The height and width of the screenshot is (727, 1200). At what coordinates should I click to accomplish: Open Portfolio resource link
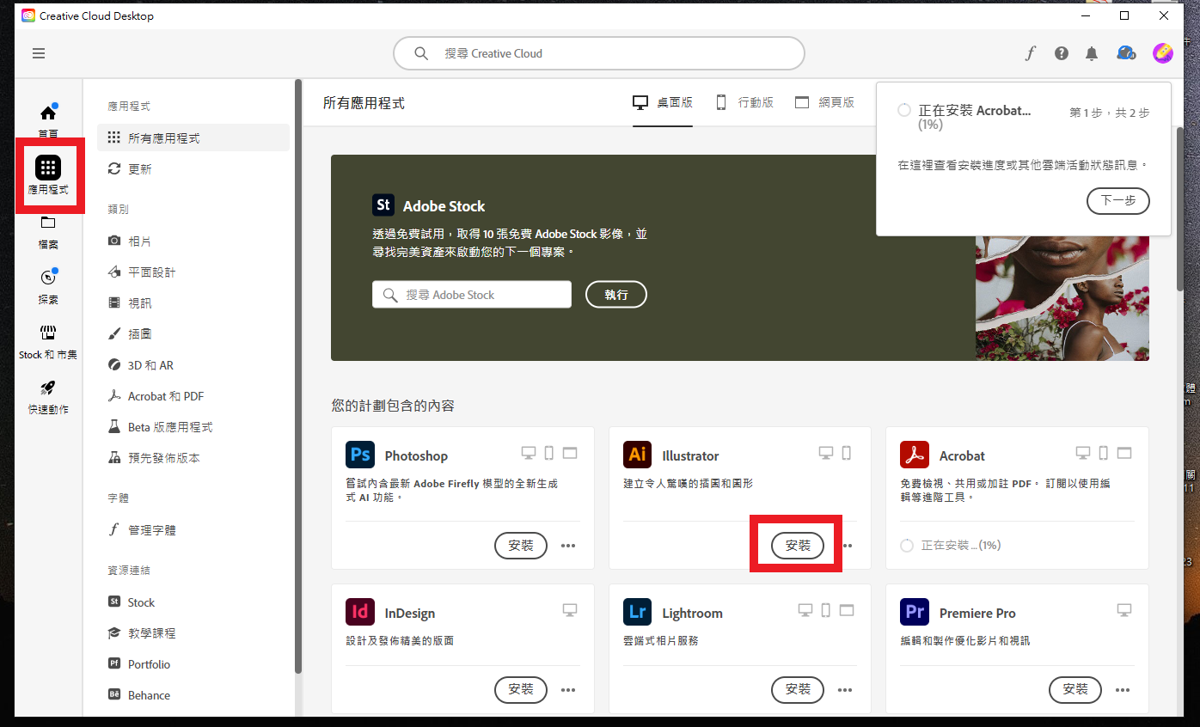tap(193, 664)
